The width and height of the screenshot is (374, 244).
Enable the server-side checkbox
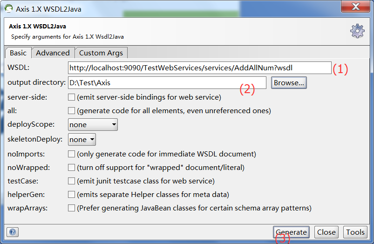71,97
